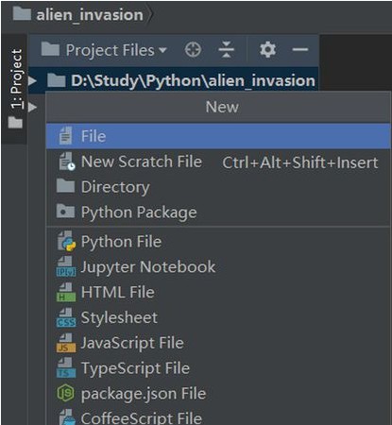Choose TypeScript File from New menu
Viewport: 392px width, 425px height.
point(218,368)
